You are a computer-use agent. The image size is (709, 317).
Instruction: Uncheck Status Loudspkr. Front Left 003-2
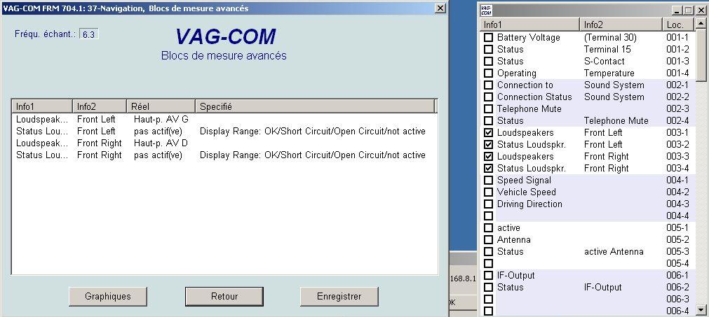(488, 144)
